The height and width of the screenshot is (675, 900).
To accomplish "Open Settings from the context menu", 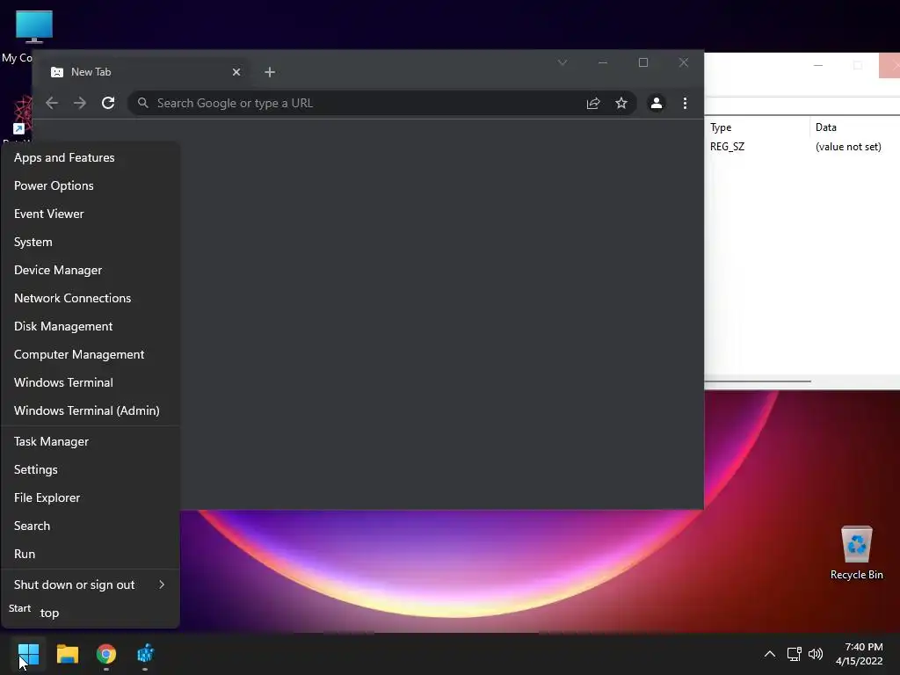I will click(x=91, y=469).
